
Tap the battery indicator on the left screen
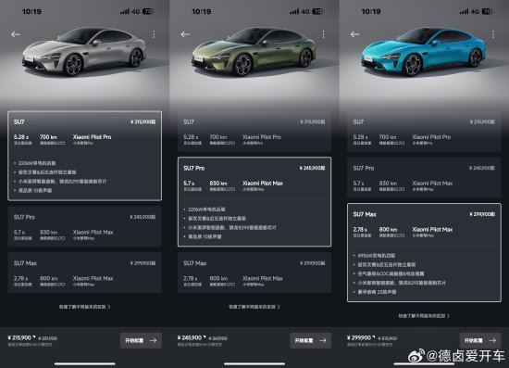[x=148, y=11]
